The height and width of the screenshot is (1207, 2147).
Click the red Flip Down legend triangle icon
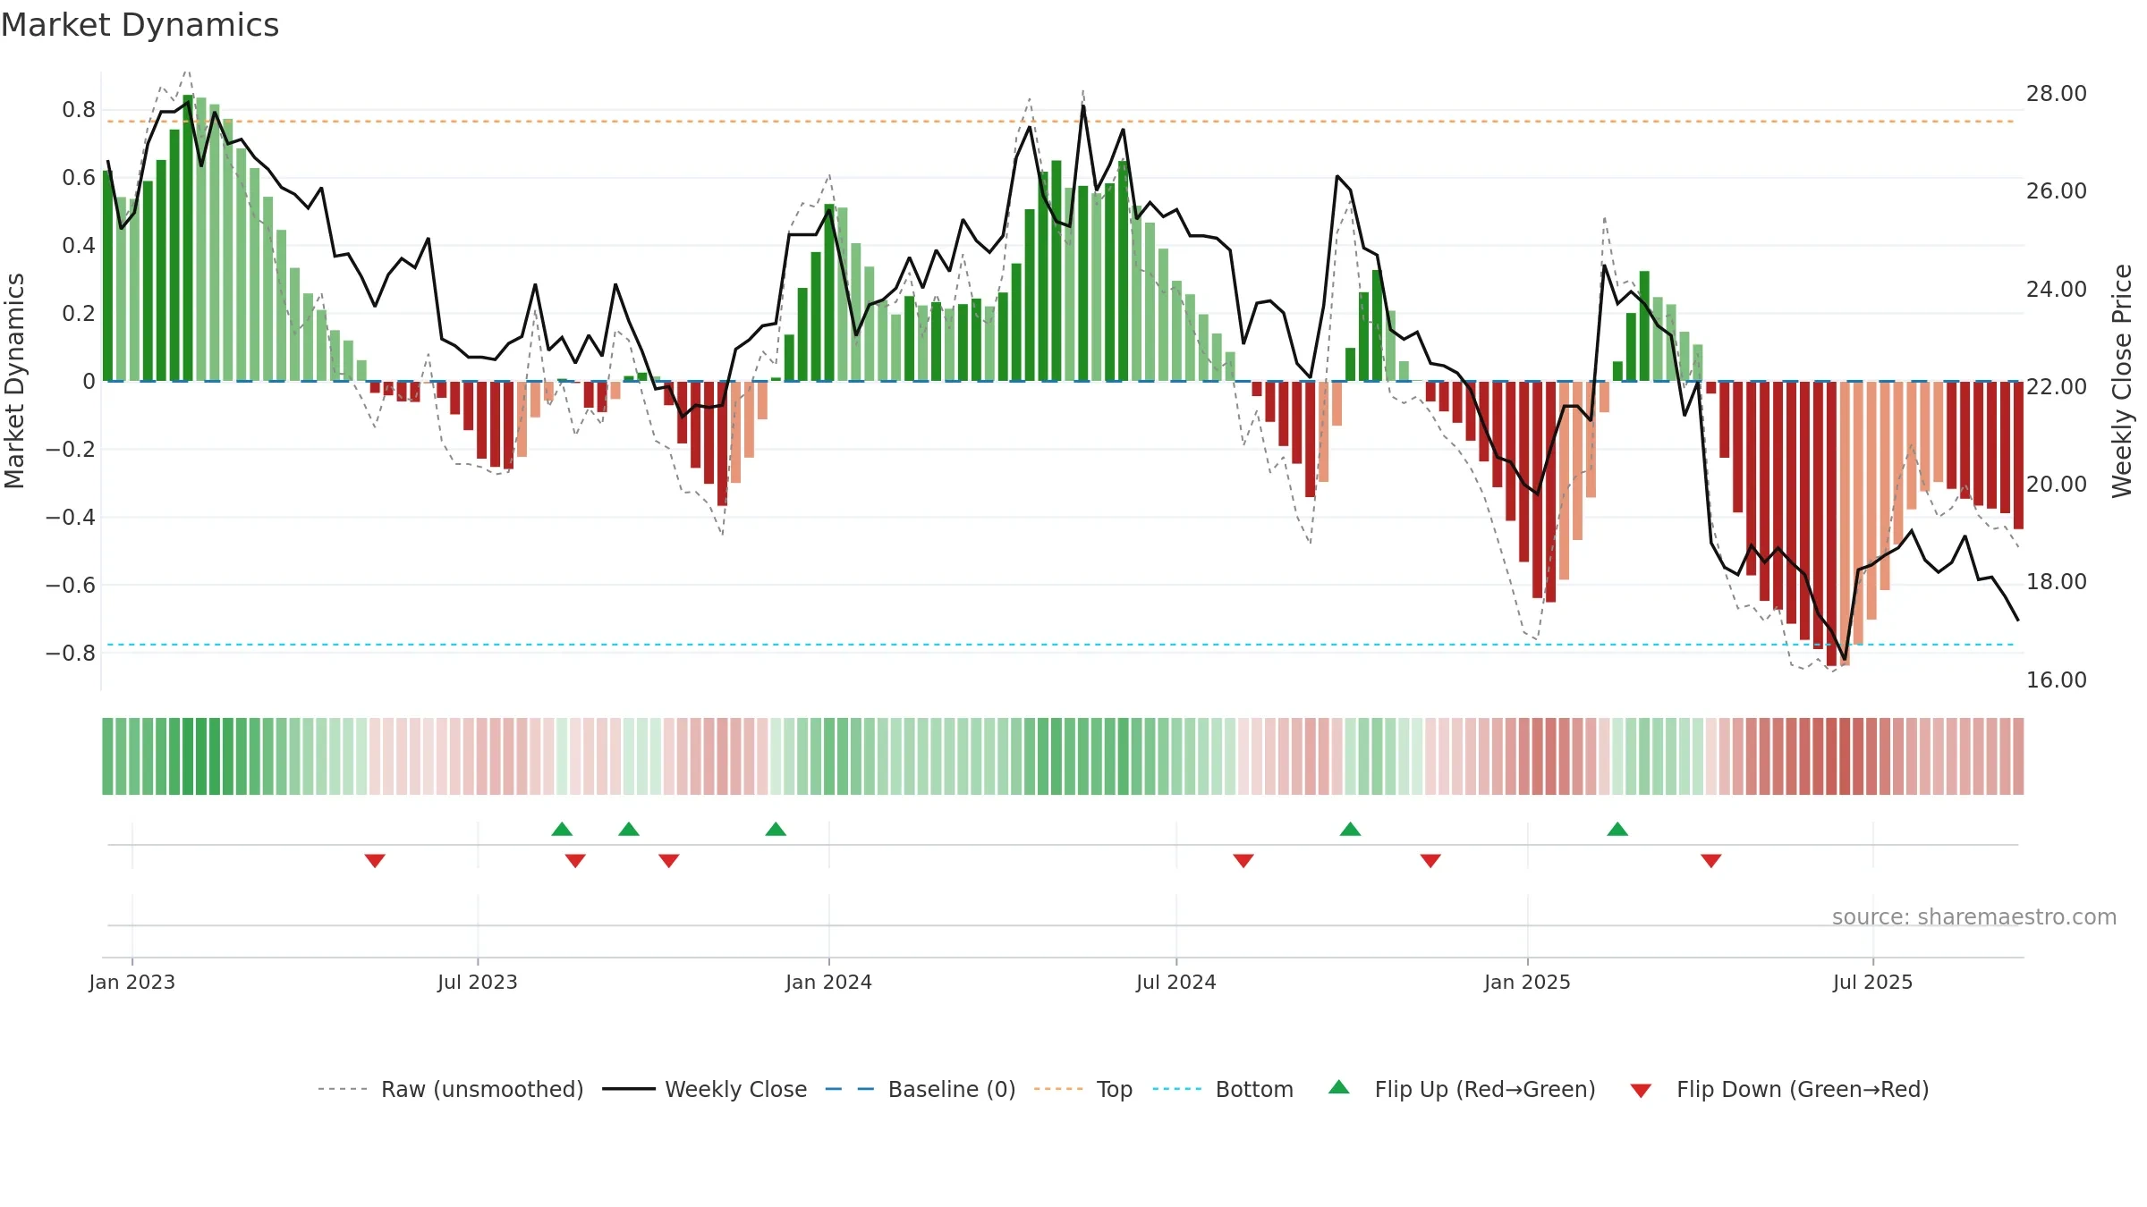pos(1641,1091)
